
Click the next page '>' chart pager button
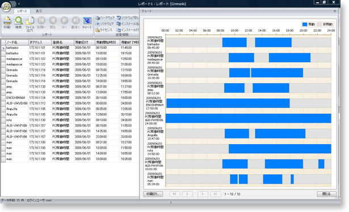point(203,194)
